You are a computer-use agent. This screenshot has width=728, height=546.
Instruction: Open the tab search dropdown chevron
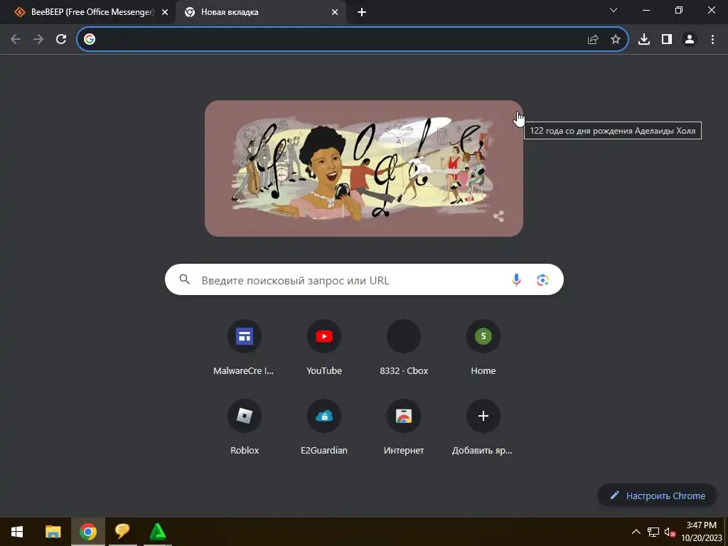614,10
